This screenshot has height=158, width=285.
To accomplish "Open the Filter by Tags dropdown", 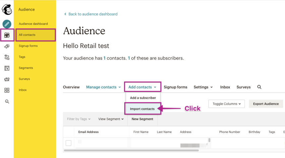I will click(x=79, y=119).
